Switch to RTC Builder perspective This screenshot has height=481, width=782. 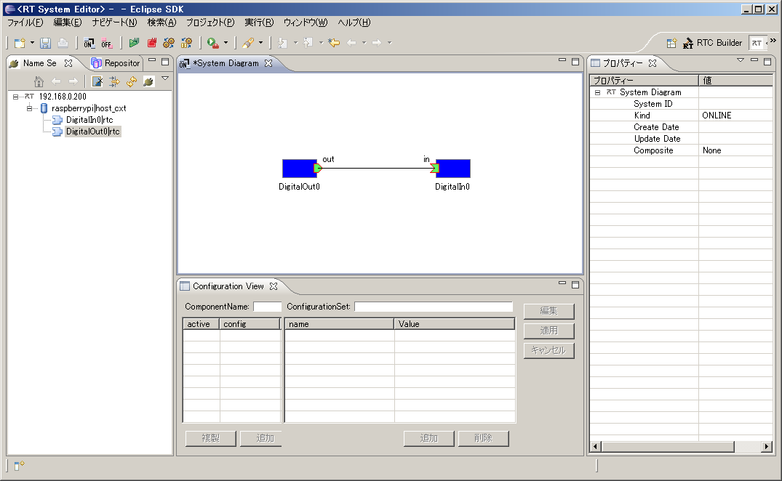pyautogui.click(x=713, y=44)
